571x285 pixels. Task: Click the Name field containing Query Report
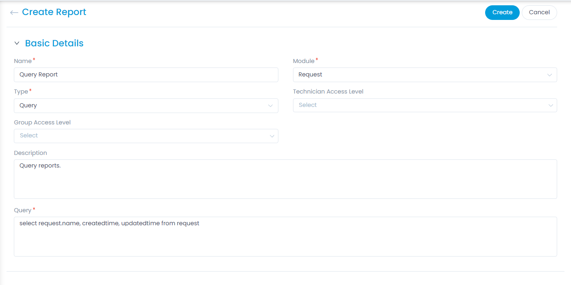click(x=146, y=75)
